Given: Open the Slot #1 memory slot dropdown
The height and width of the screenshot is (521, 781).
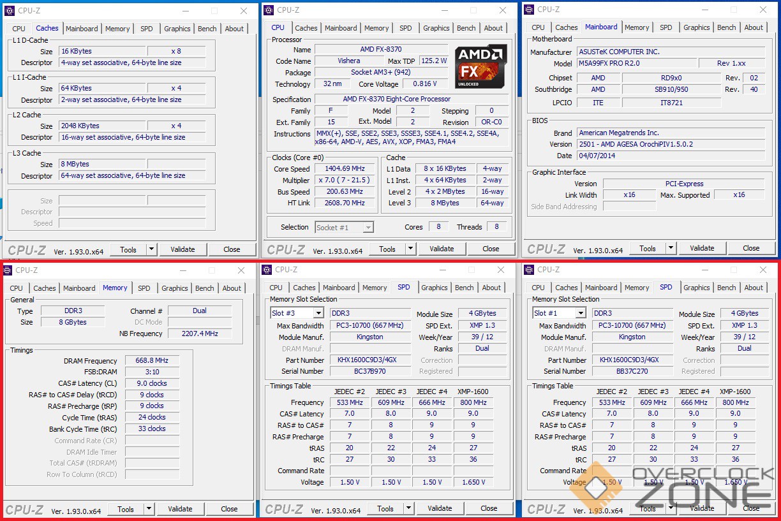Looking at the screenshot, I should [580, 313].
